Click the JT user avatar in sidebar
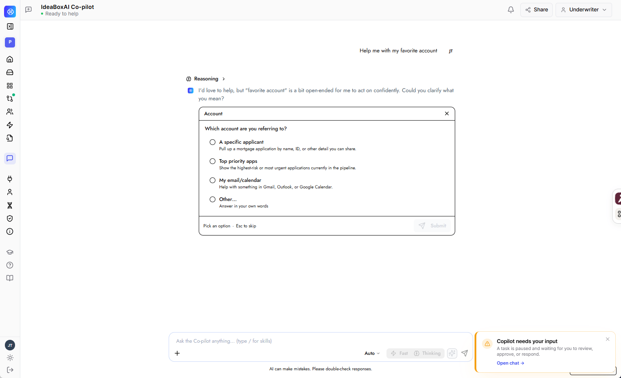 pos(10,345)
